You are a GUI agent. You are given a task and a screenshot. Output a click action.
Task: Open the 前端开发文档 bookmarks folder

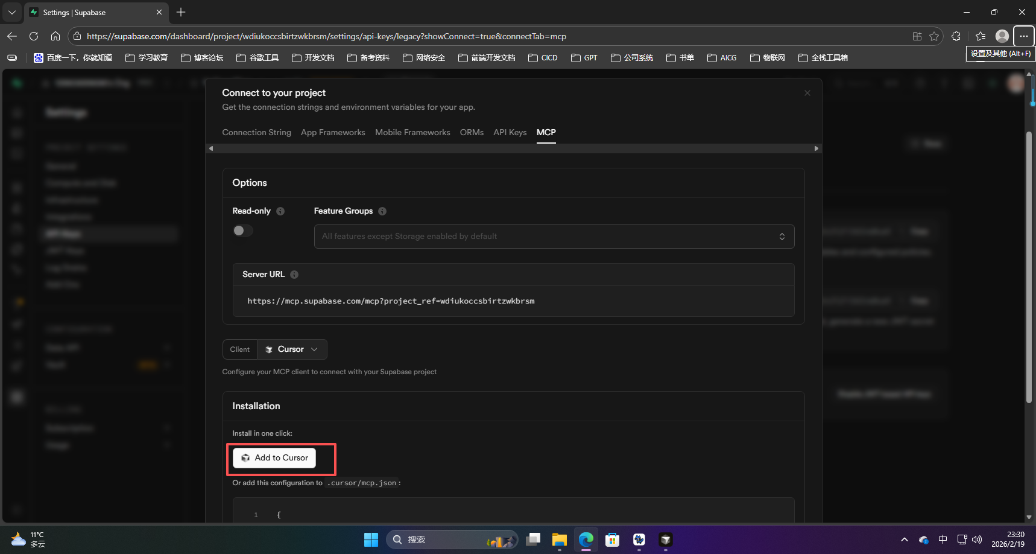tap(487, 58)
